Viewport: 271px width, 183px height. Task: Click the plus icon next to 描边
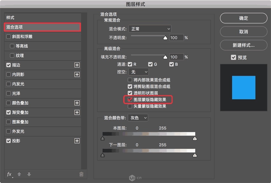77,65
